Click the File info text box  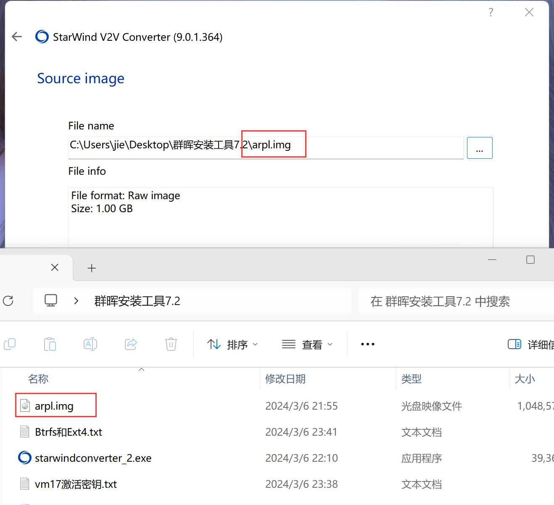coord(280,218)
